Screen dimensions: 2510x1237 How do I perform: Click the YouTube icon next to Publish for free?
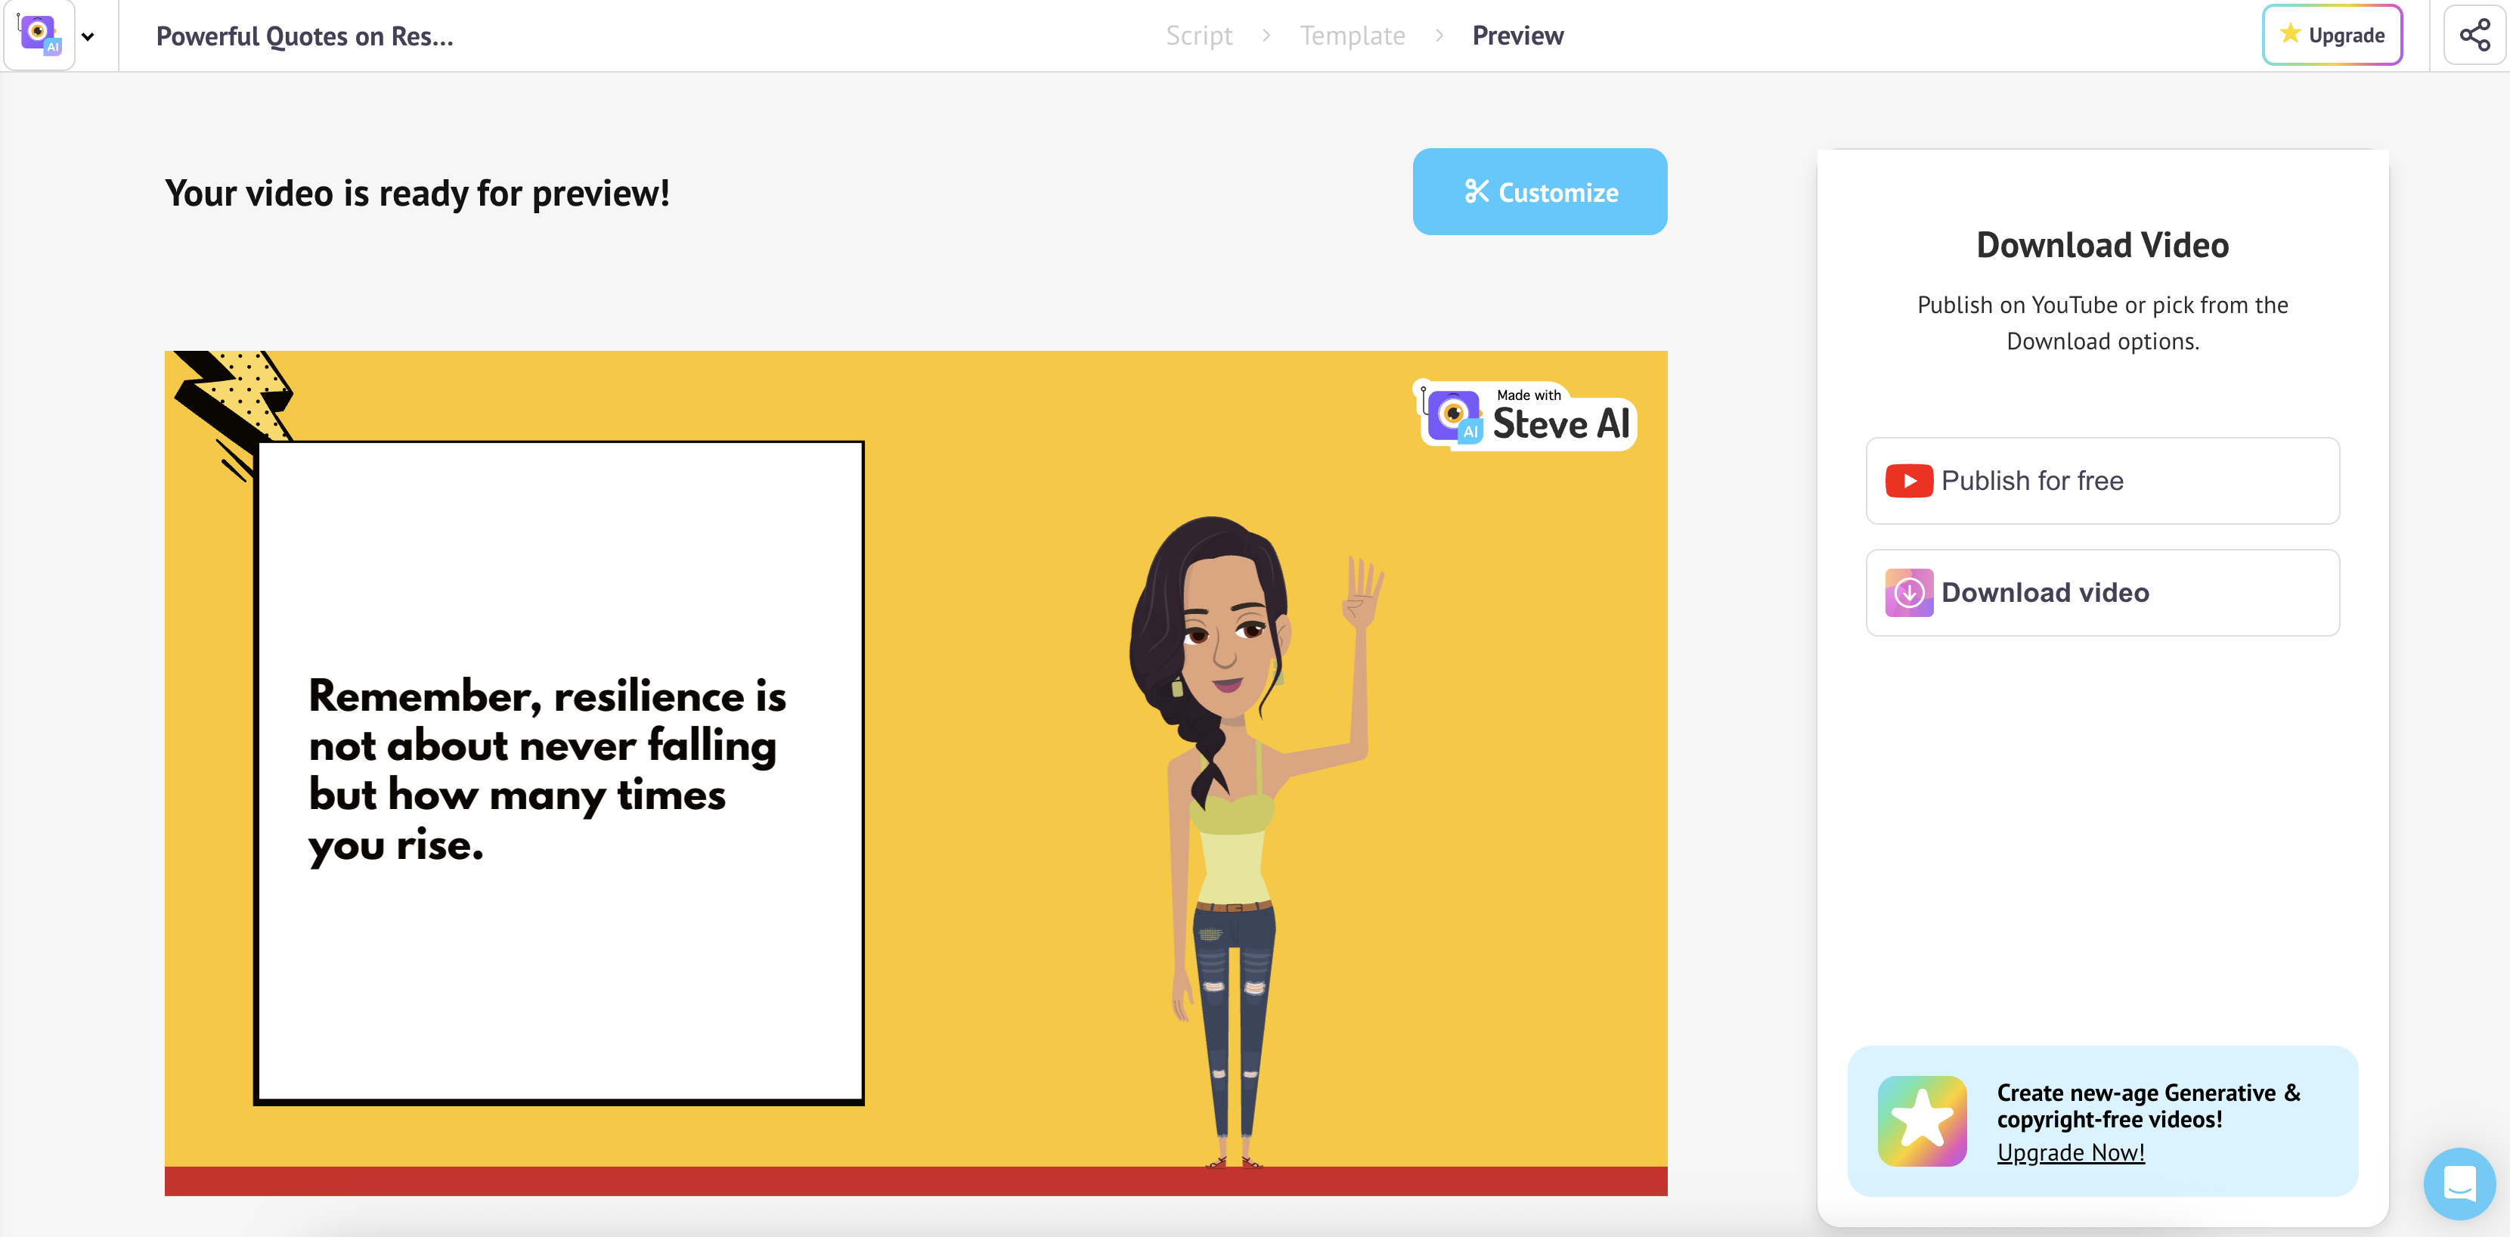(1910, 481)
